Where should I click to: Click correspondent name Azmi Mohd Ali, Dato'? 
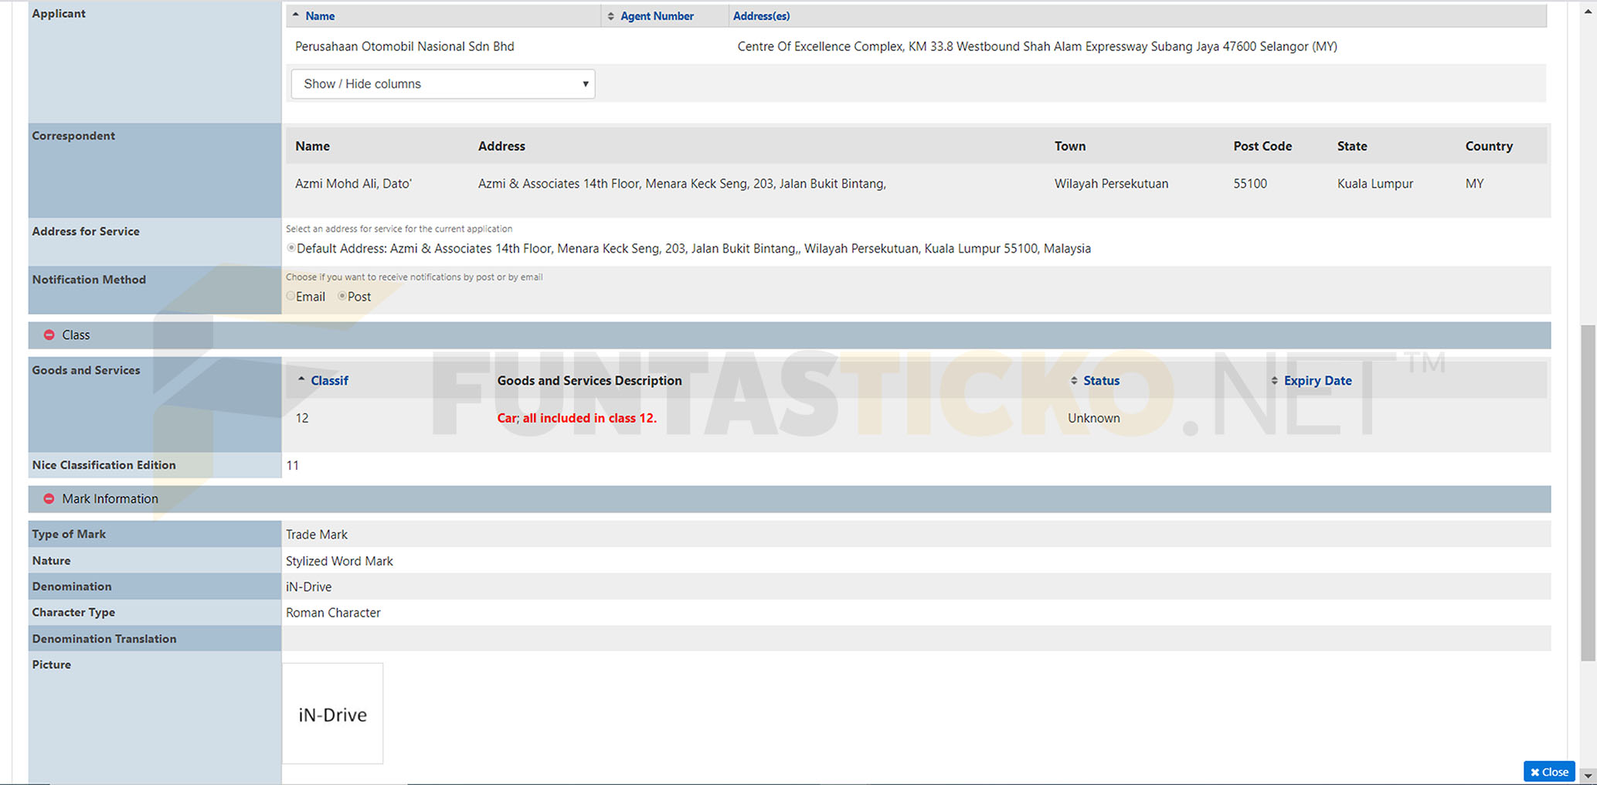coord(353,183)
